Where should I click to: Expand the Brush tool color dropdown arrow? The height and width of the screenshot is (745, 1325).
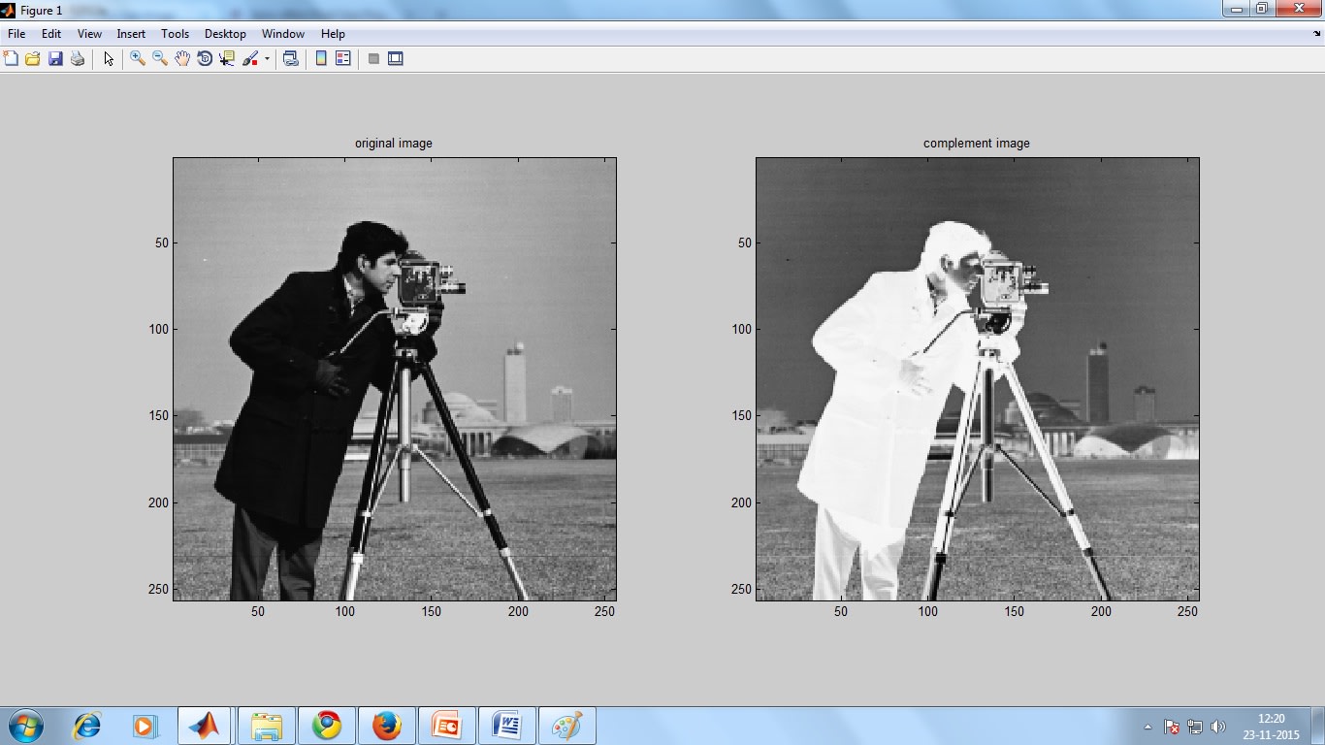(x=267, y=59)
